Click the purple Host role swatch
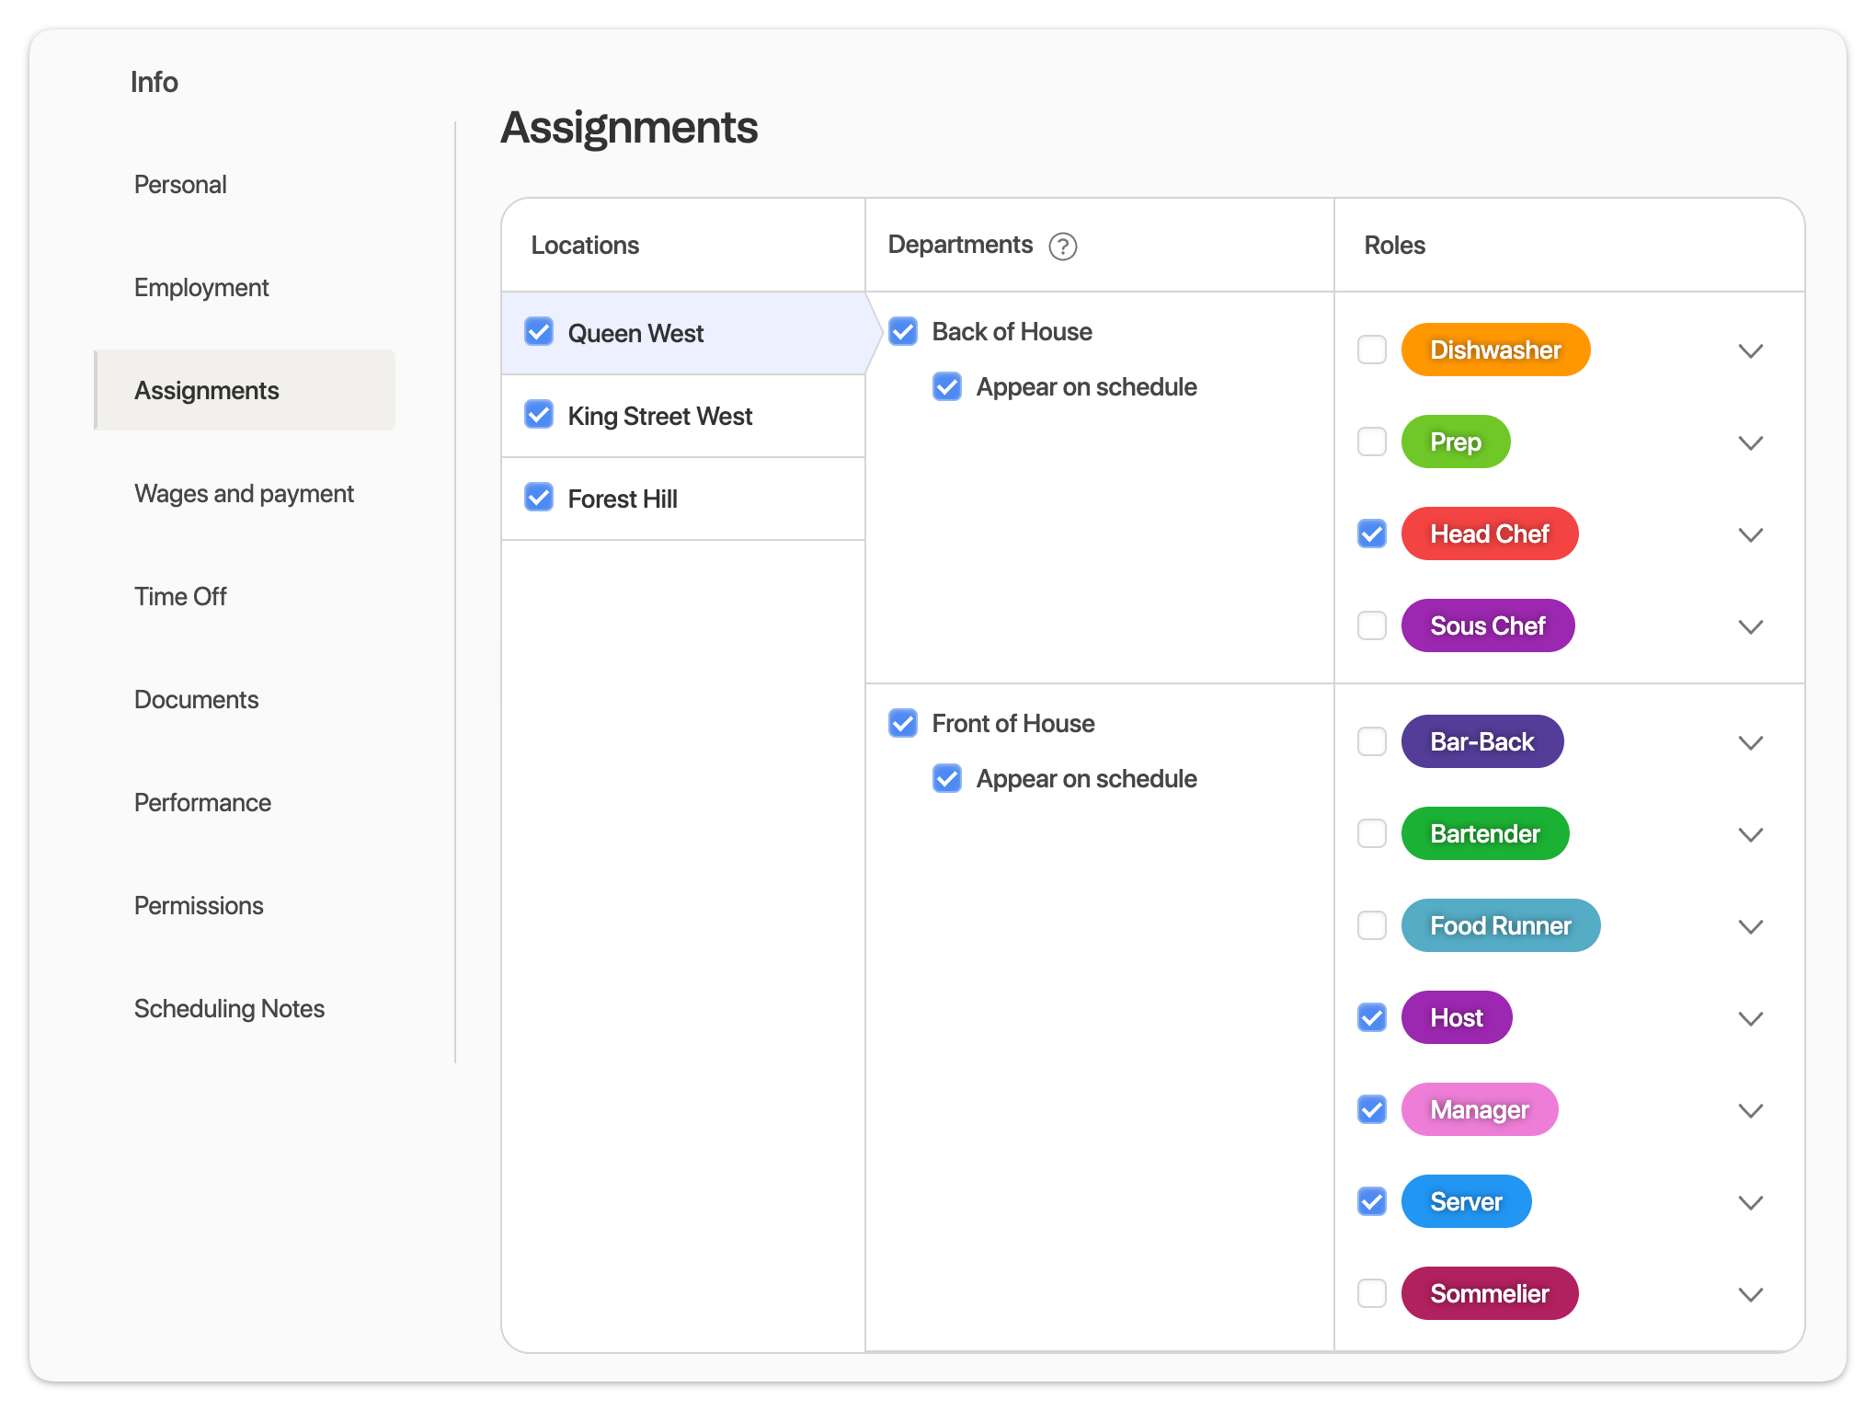This screenshot has width=1876, height=1411. coord(1457,1017)
